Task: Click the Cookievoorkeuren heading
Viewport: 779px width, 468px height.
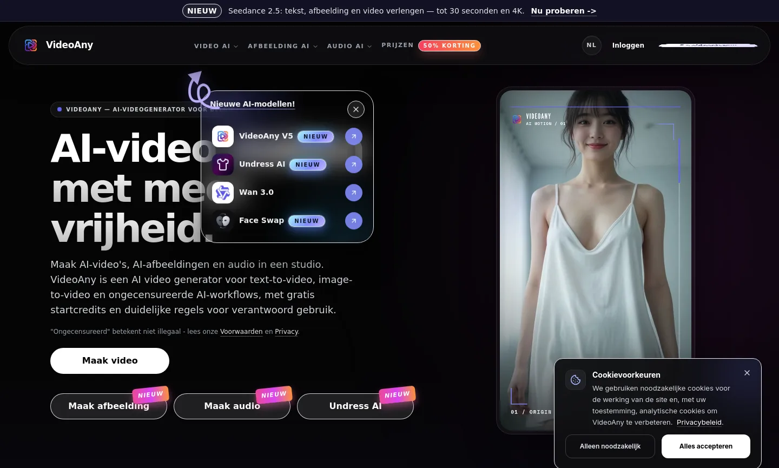Action: 626,375
